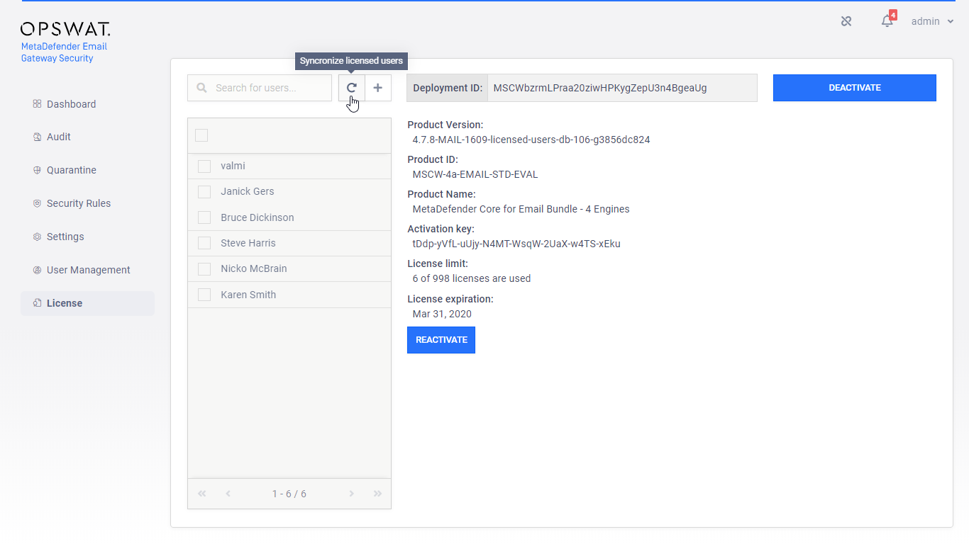
Task: Click the REACTIVATE button
Action: pyautogui.click(x=441, y=340)
